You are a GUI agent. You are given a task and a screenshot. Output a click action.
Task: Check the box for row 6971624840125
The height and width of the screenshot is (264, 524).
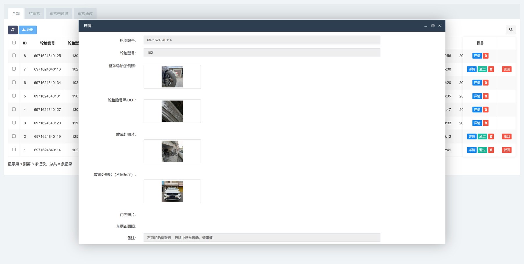click(14, 55)
